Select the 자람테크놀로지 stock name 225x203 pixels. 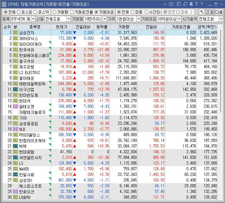[x=32, y=112]
